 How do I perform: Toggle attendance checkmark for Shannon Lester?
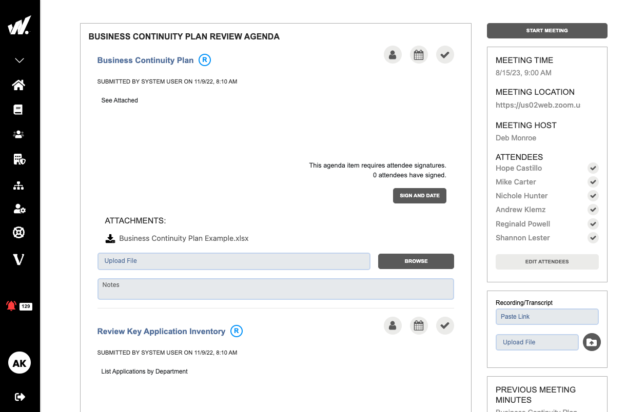[x=593, y=238]
